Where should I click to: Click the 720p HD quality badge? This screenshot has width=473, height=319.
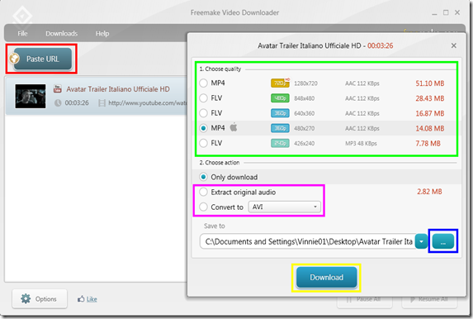(x=280, y=83)
